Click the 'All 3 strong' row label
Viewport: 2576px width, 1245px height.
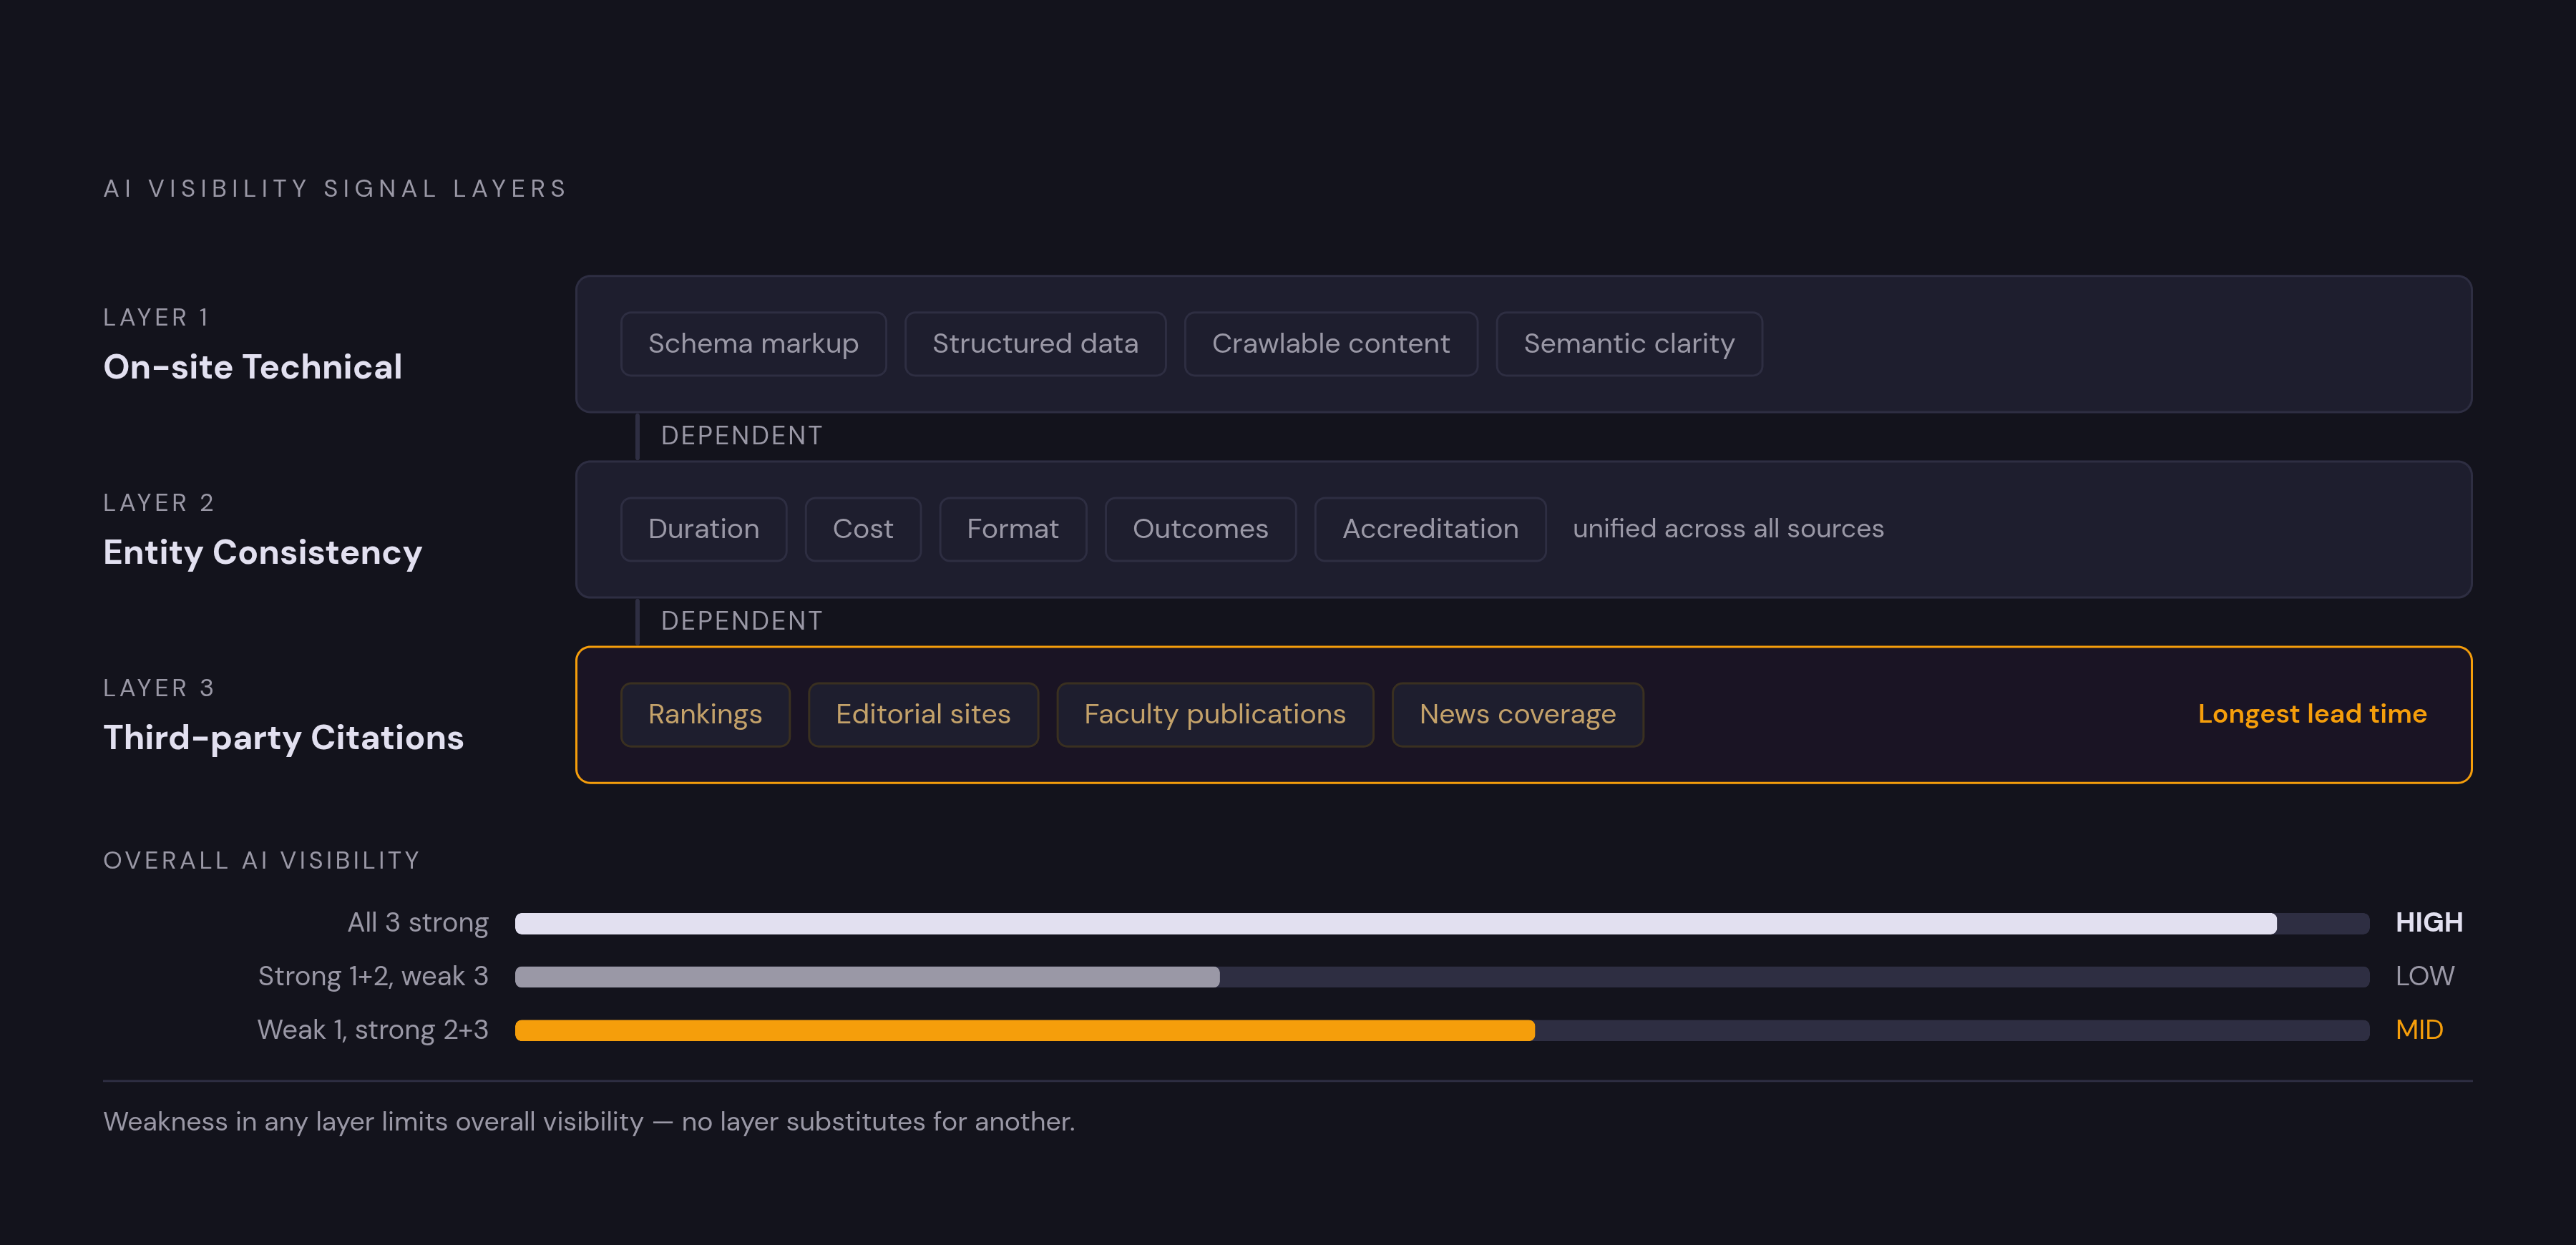click(418, 923)
